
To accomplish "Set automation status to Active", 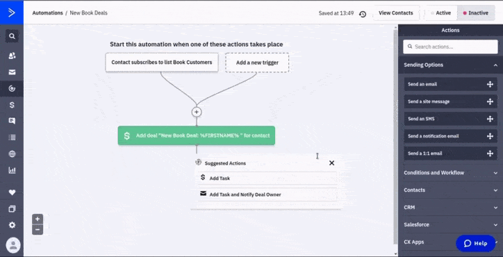I will click(x=440, y=13).
